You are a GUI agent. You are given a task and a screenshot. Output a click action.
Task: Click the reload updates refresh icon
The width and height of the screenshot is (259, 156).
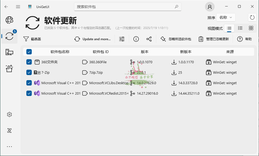coord(252,17)
